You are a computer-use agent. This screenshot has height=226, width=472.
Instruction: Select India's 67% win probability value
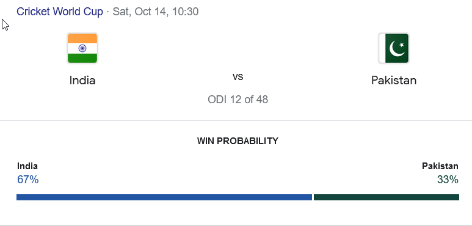tap(27, 180)
